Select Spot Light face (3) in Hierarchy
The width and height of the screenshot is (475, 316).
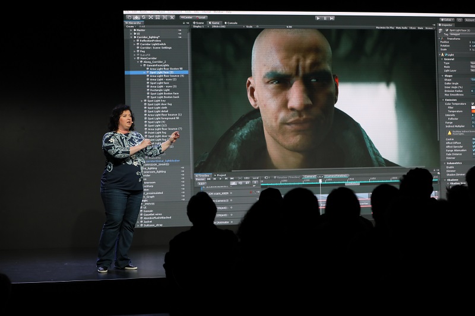pos(157,72)
